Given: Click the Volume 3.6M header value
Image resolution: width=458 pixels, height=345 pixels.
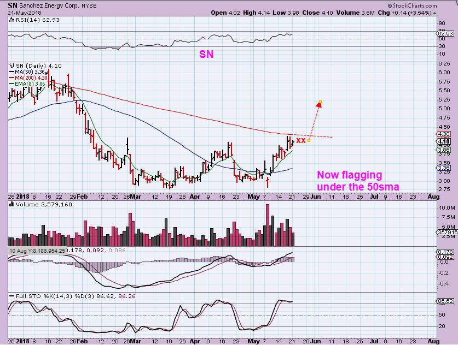Looking at the screenshot, I should (x=355, y=13).
